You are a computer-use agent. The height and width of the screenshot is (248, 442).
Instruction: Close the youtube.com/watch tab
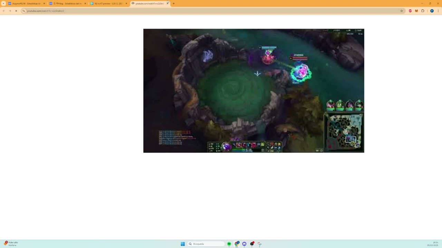167,3
